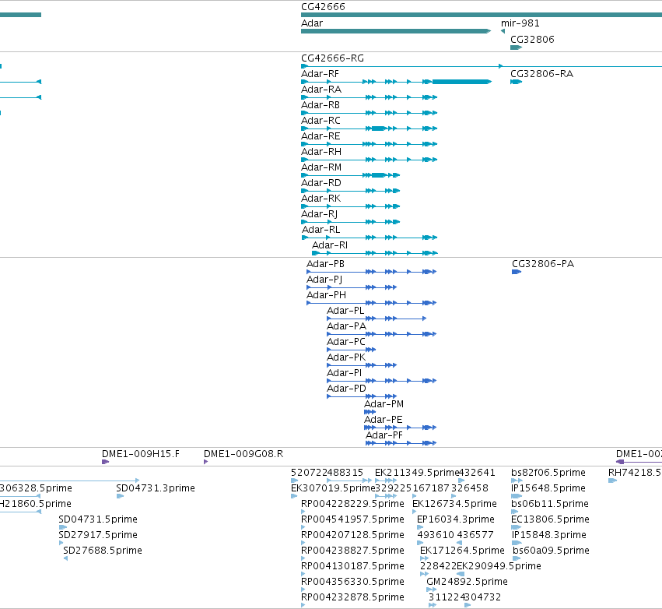Select the RP004356330.5prime EST
The height and width of the screenshot is (609, 662).
(x=303, y=590)
